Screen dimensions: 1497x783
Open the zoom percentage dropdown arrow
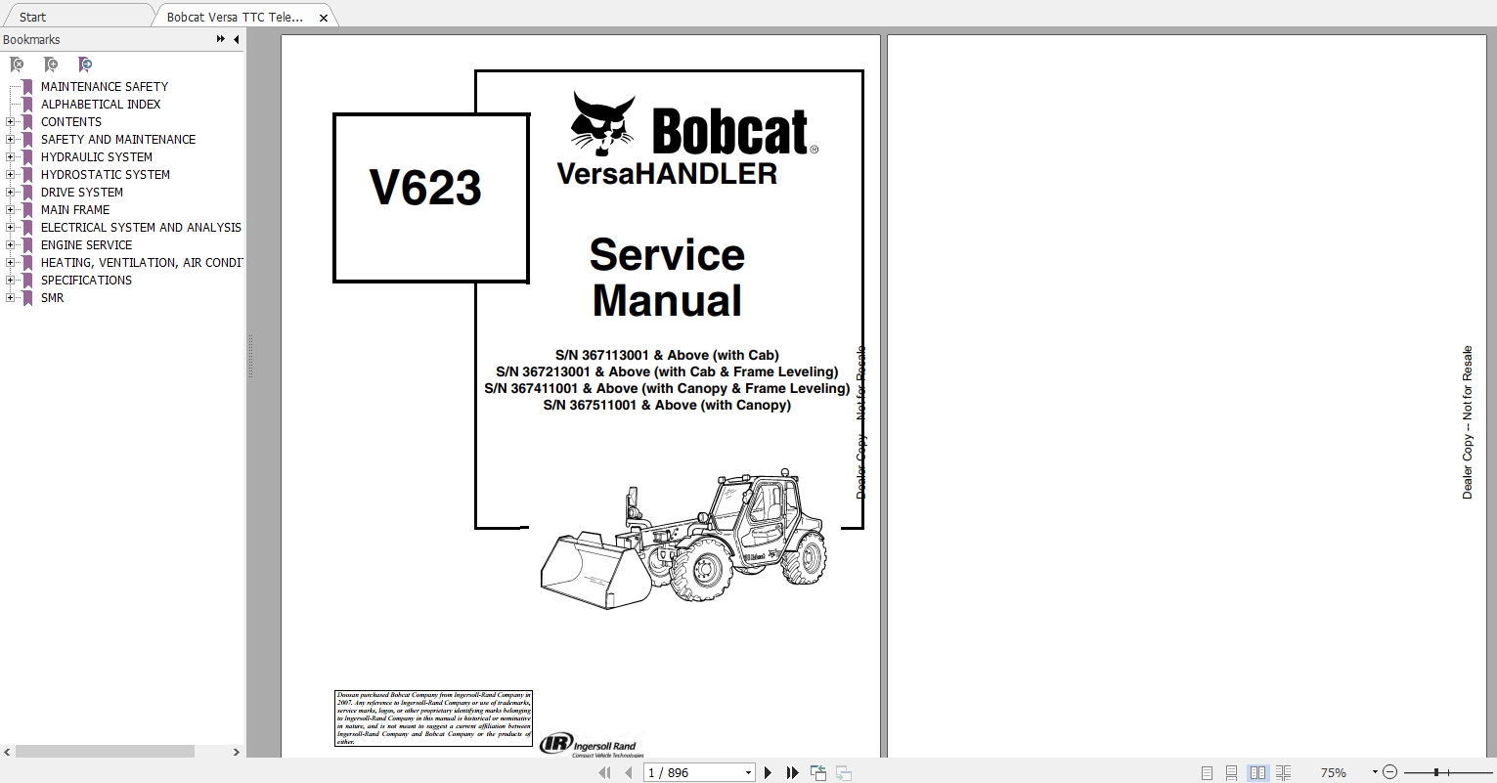click(1374, 772)
